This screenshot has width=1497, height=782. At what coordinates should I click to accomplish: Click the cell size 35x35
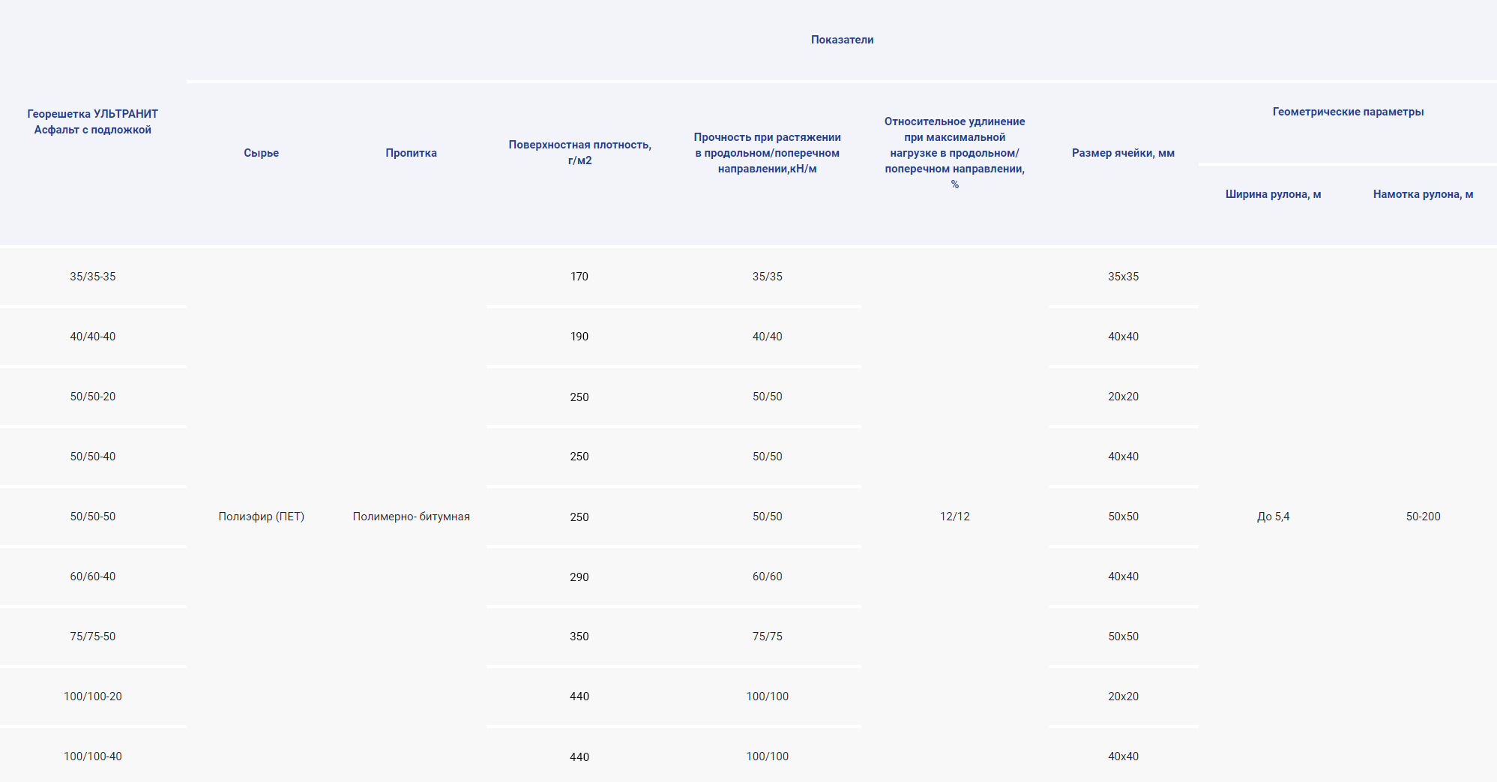pos(1123,277)
